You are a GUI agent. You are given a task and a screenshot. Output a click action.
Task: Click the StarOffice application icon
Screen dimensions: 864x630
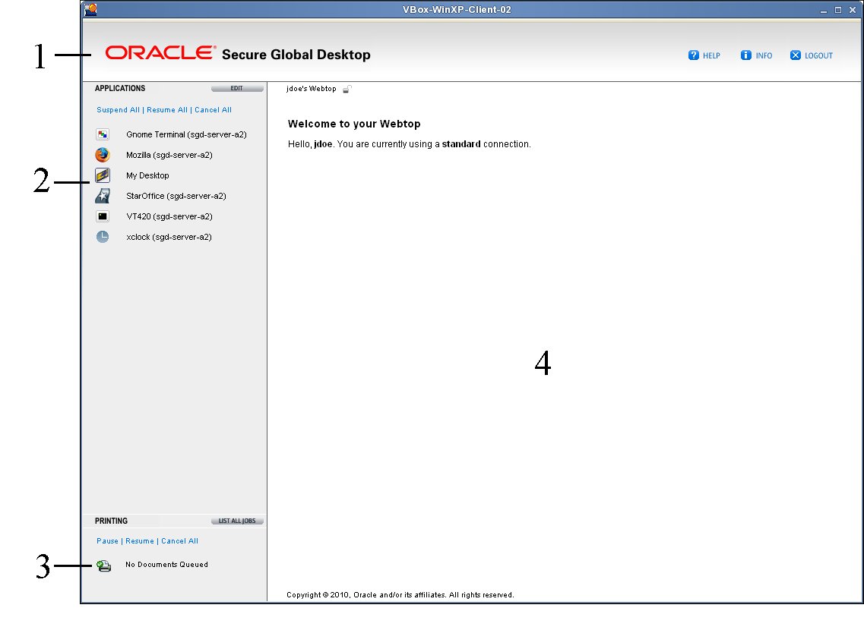tap(103, 196)
